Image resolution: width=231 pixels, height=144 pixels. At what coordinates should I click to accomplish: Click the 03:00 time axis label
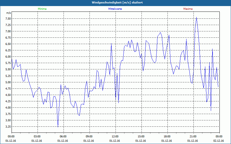[x=38, y=137]
